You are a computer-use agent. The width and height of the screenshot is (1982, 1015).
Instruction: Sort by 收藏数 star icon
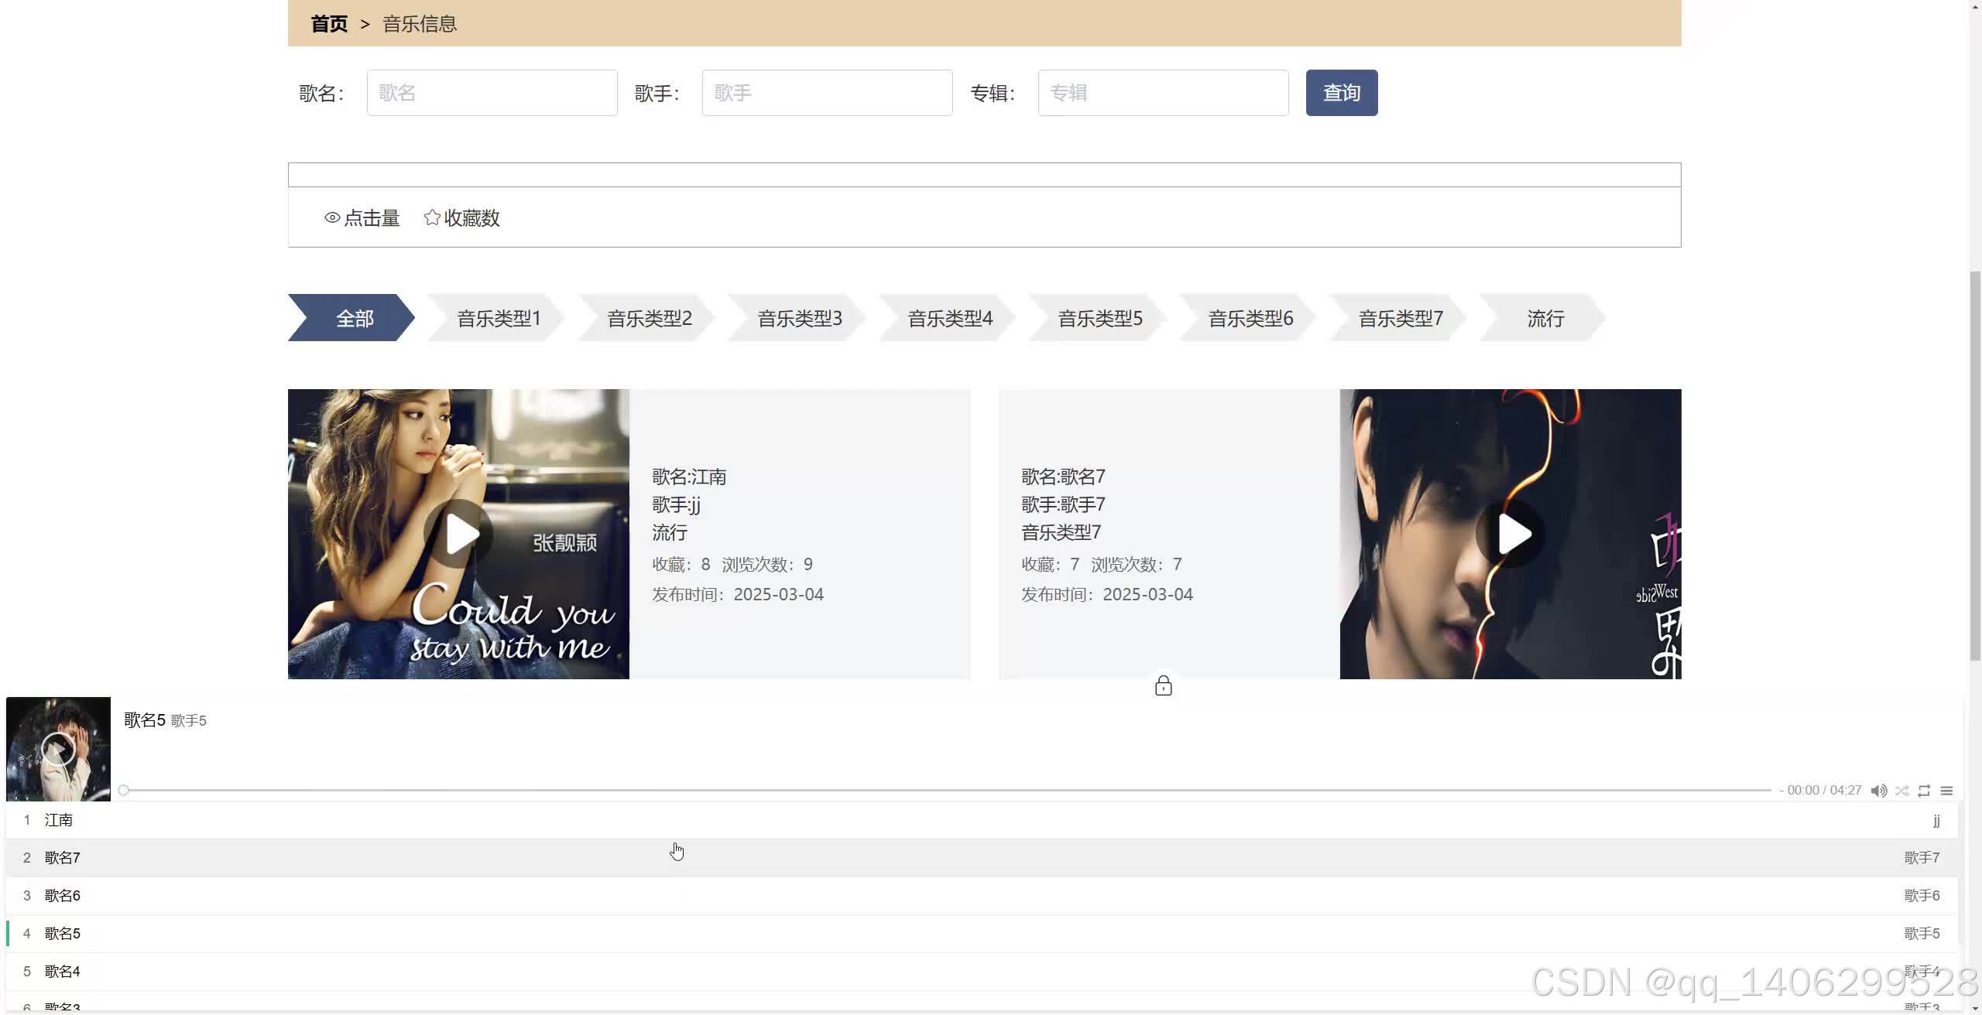click(432, 218)
